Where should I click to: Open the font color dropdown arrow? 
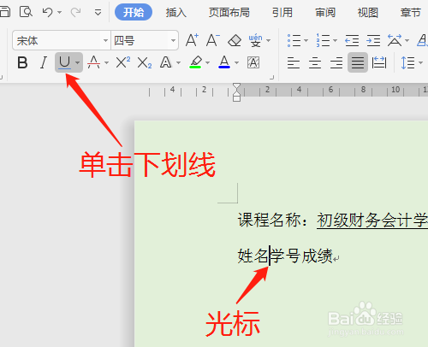point(236,62)
